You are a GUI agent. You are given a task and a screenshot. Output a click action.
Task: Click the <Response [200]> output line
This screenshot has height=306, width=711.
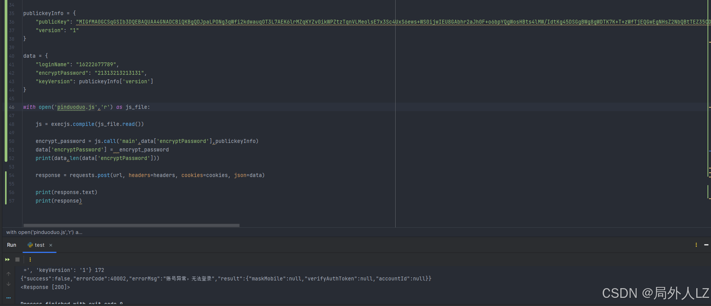(x=45, y=287)
